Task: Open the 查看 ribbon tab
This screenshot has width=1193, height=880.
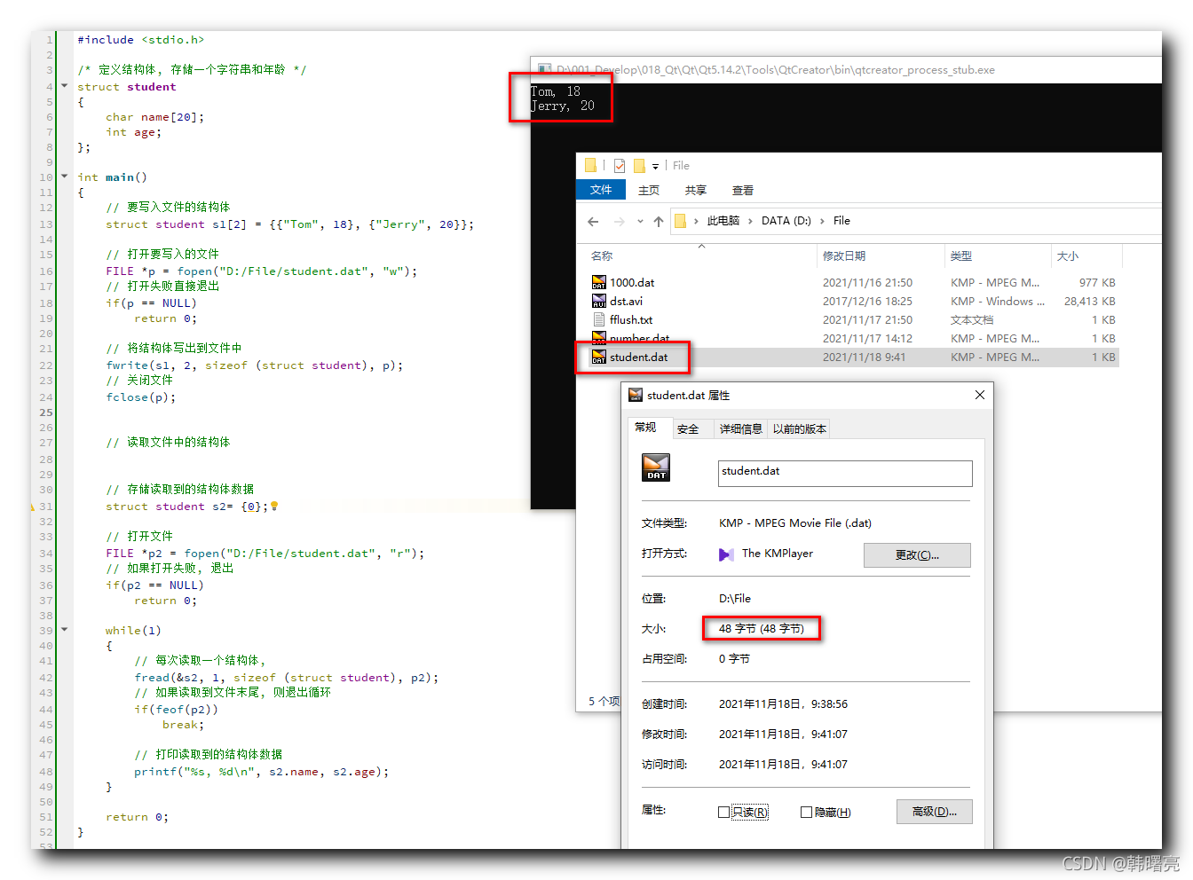Action: [743, 191]
